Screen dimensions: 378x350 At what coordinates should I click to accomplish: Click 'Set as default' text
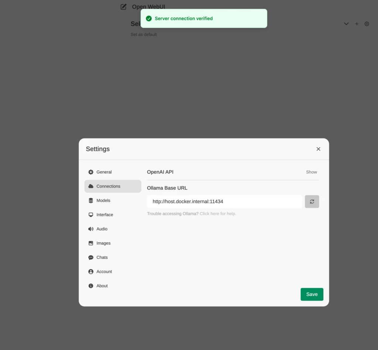[144, 34]
